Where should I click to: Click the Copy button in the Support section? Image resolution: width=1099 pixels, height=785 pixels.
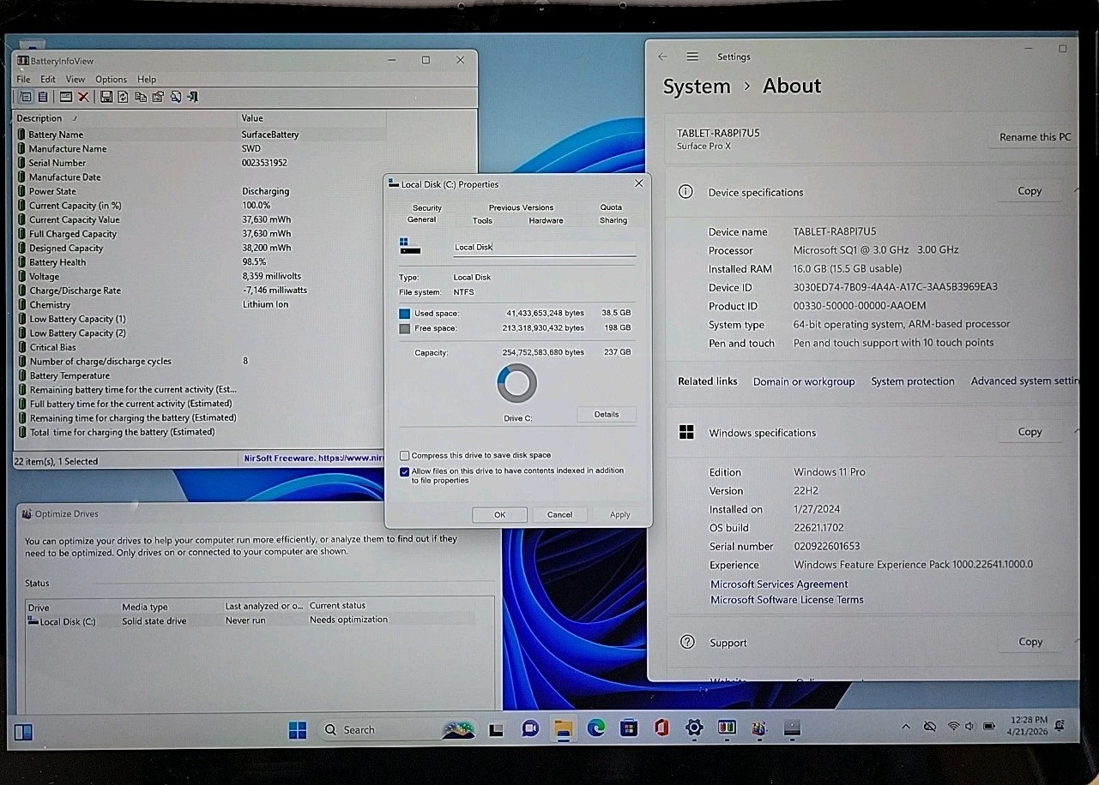coord(1030,642)
